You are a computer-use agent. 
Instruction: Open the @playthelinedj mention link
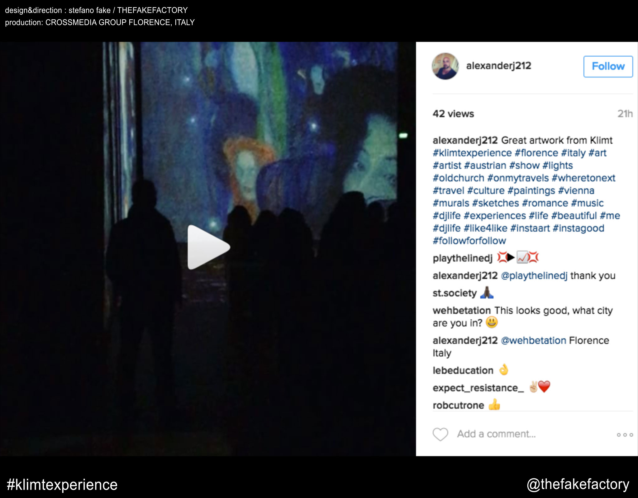[534, 275]
